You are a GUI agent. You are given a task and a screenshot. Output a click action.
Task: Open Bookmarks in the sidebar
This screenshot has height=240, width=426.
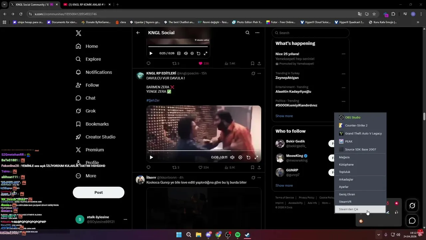pyautogui.click(x=92, y=124)
